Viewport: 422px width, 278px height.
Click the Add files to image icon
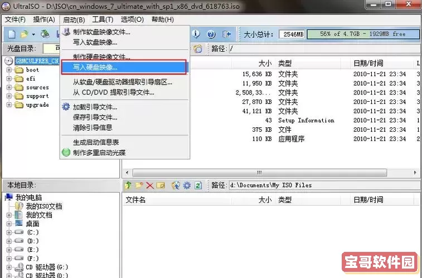tap(176, 185)
